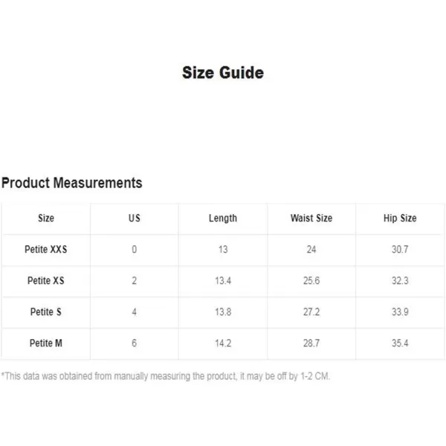Screen dimensions: 446x446
Task: Click the Petite XS row label
Action: coord(46,281)
